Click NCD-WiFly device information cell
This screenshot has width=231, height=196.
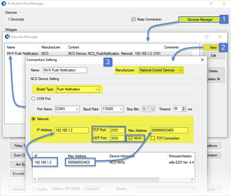(x=117, y=162)
